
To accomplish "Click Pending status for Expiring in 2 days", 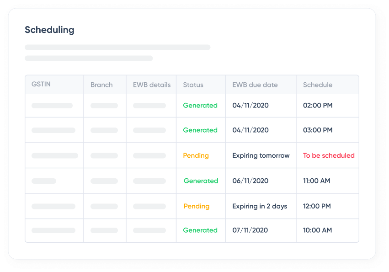I will [197, 206].
